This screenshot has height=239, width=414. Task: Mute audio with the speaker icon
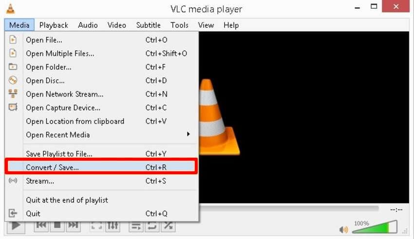(x=343, y=230)
